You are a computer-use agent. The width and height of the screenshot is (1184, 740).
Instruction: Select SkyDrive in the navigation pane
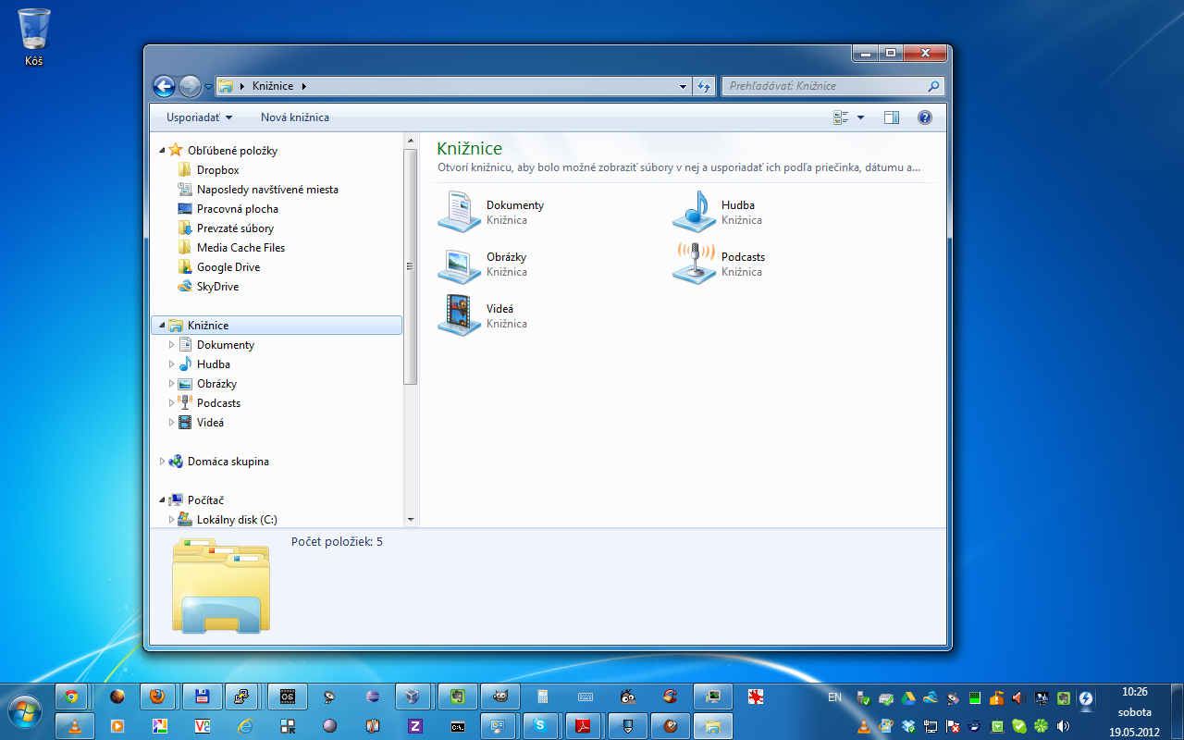click(x=217, y=287)
